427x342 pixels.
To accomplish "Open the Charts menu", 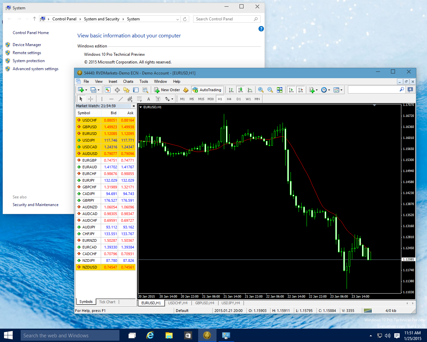I will (x=128, y=81).
